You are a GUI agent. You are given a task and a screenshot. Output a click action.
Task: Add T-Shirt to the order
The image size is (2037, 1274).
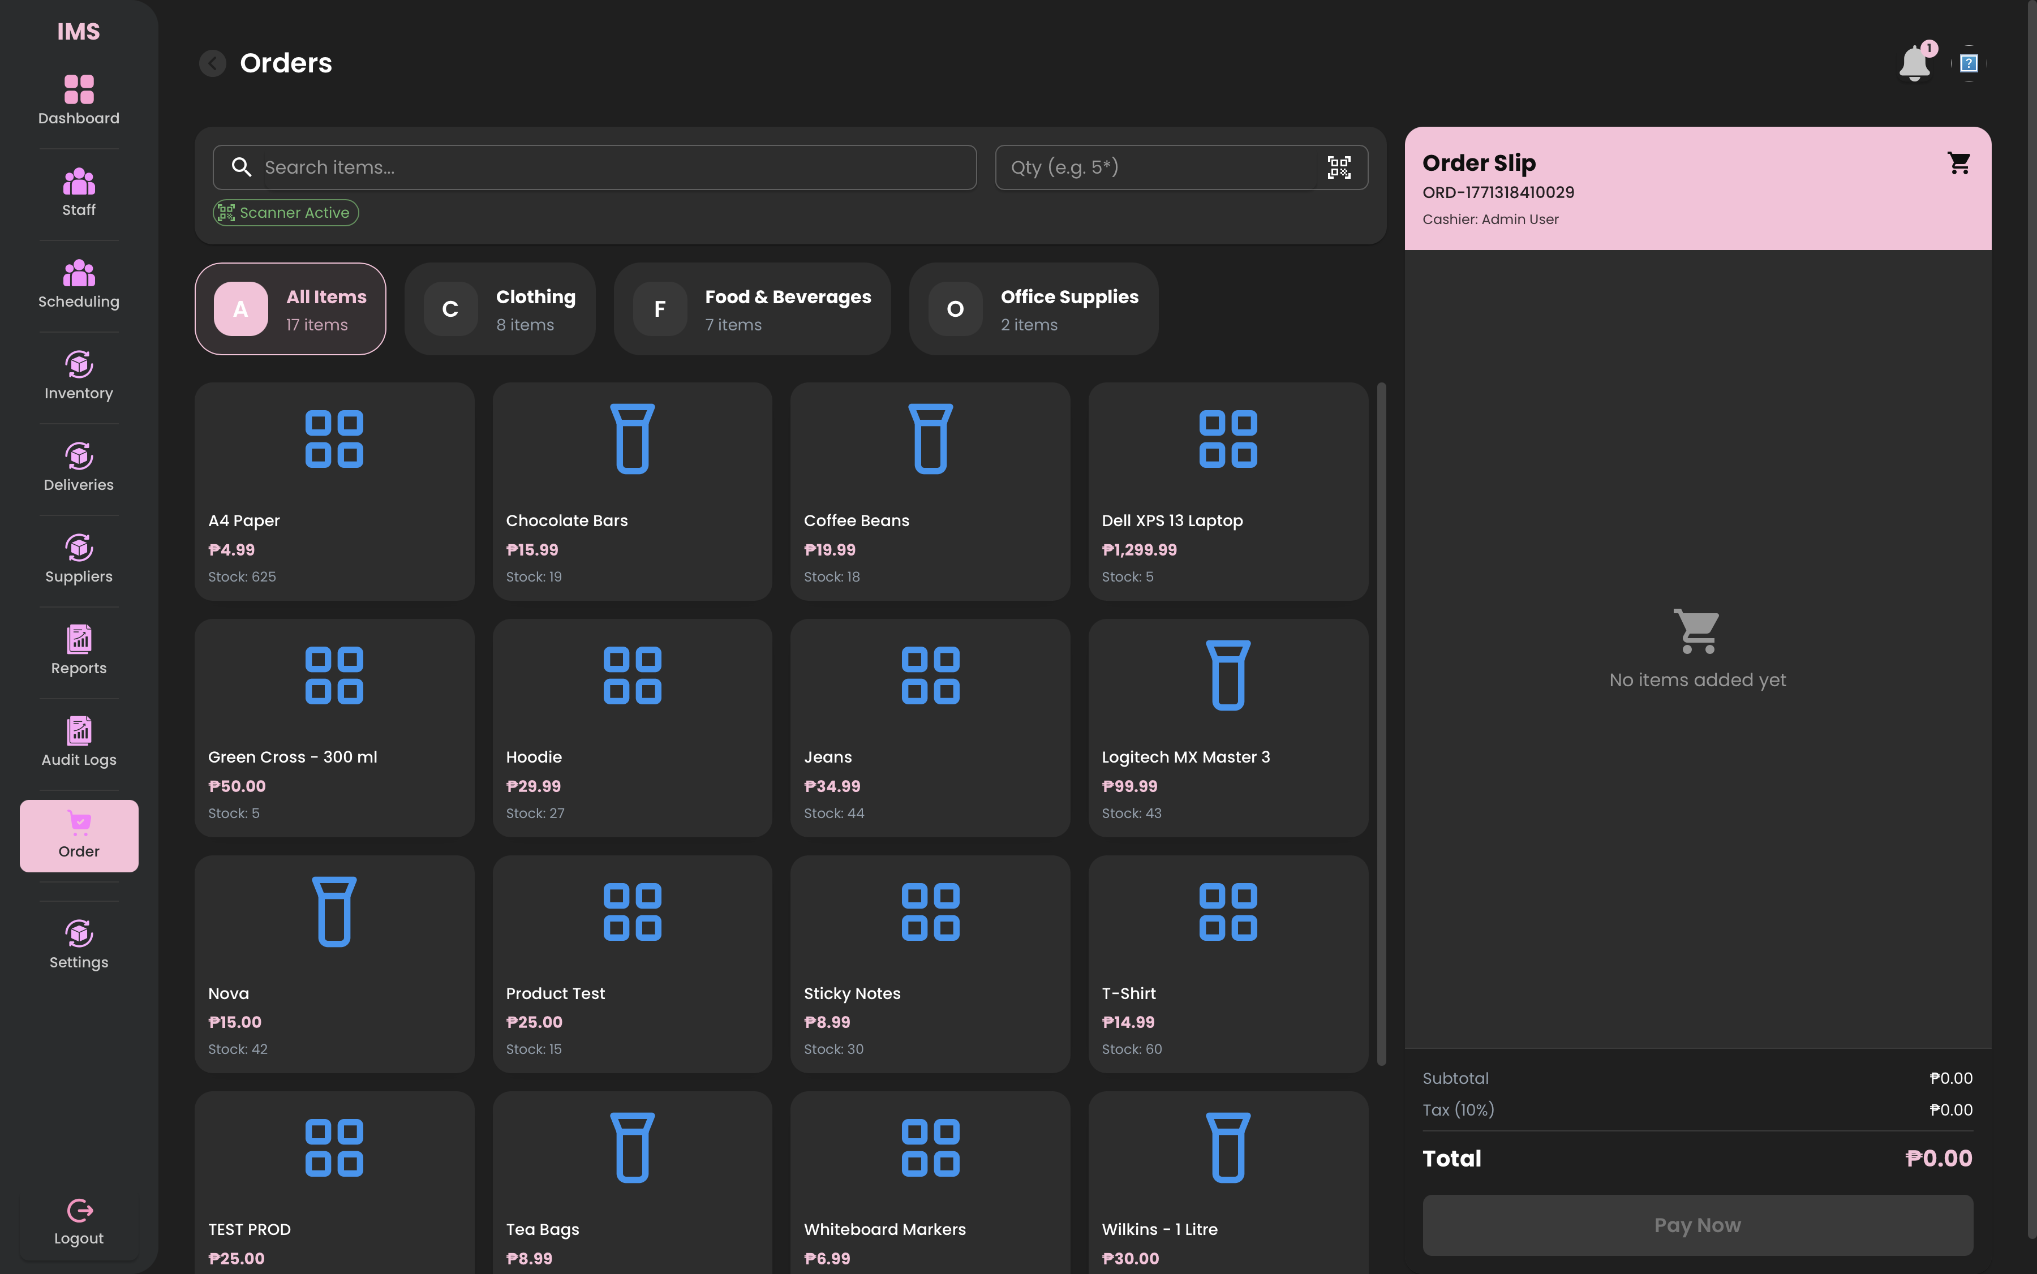pos(1228,965)
